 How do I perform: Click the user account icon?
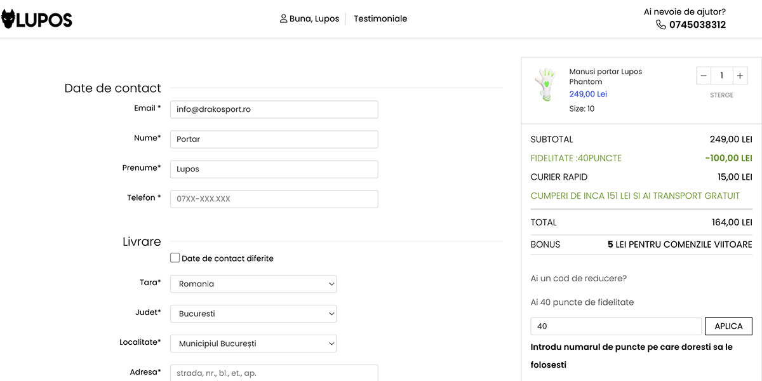(283, 18)
